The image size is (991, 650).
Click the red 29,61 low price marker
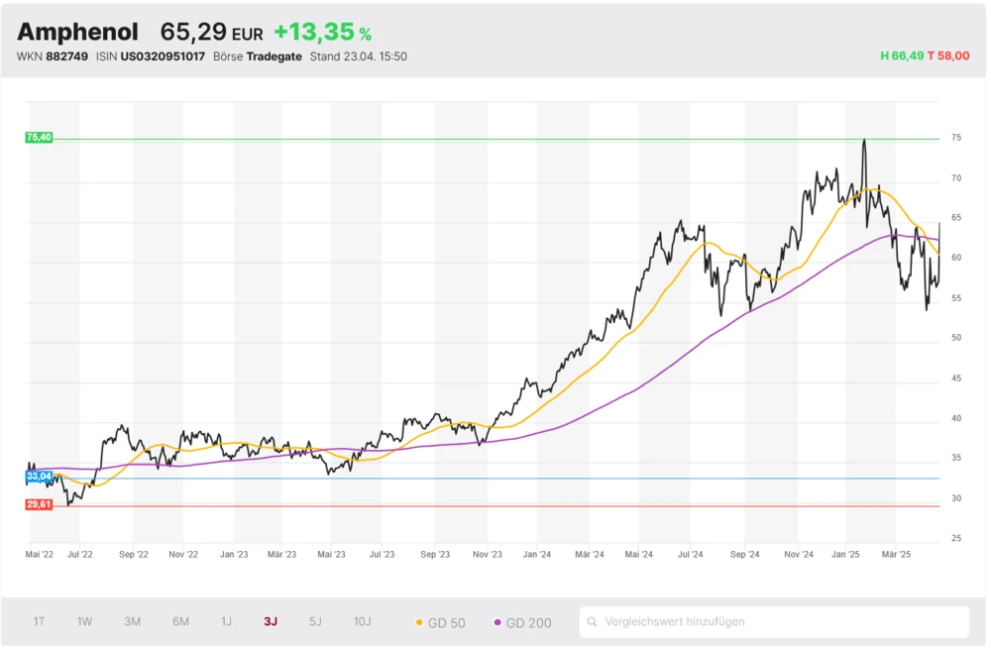(39, 504)
